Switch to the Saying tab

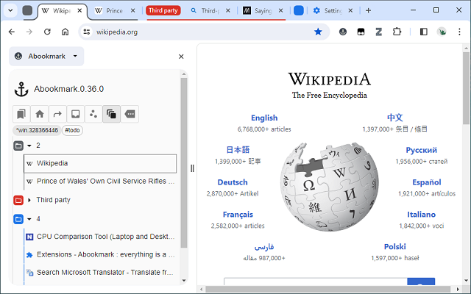263,11
